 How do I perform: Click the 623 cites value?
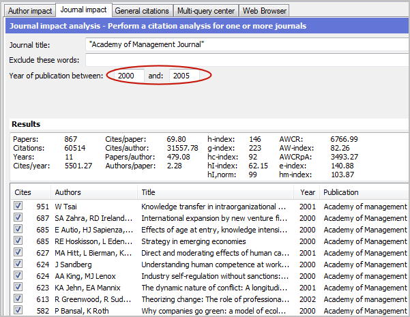(42, 288)
